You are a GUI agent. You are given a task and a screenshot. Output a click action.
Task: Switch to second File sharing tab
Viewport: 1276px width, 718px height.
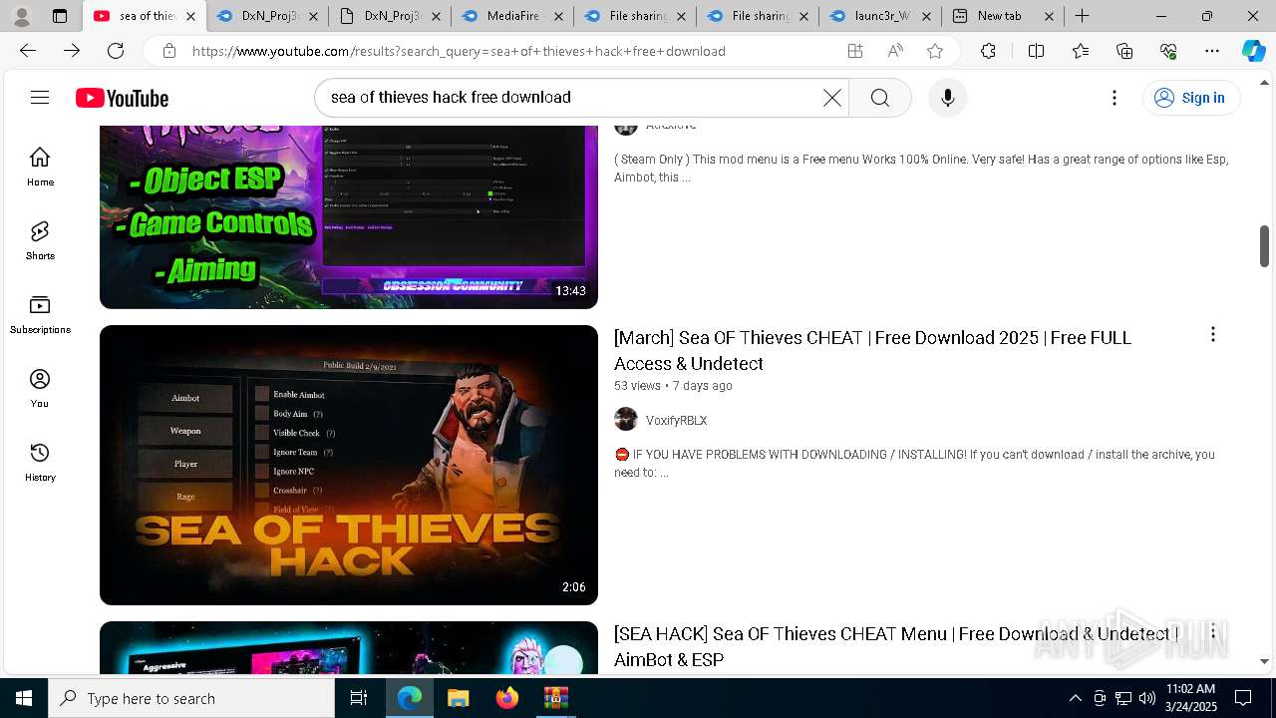[x=758, y=16]
